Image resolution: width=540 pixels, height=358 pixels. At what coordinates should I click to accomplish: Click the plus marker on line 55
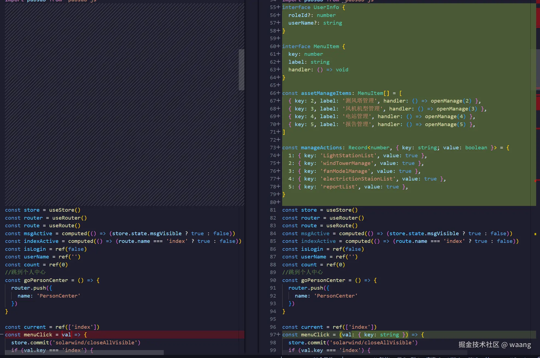[278, 7]
